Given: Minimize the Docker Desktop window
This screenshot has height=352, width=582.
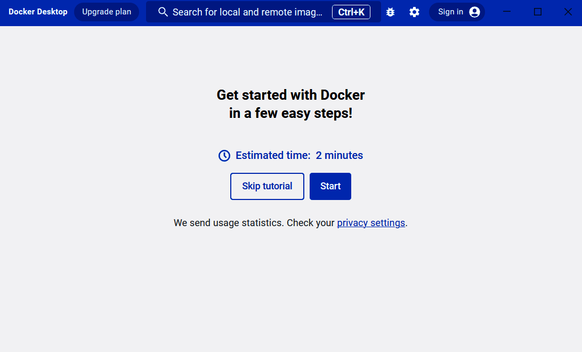Looking at the screenshot, I should pos(506,12).
